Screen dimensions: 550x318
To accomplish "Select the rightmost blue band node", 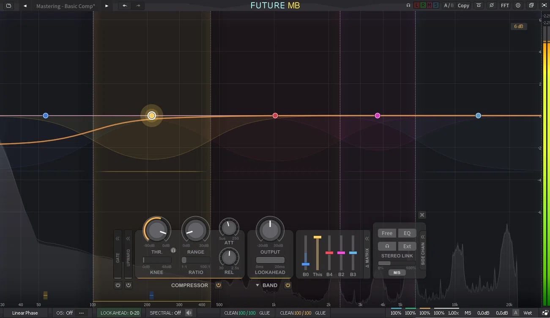I will pos(478,116).
